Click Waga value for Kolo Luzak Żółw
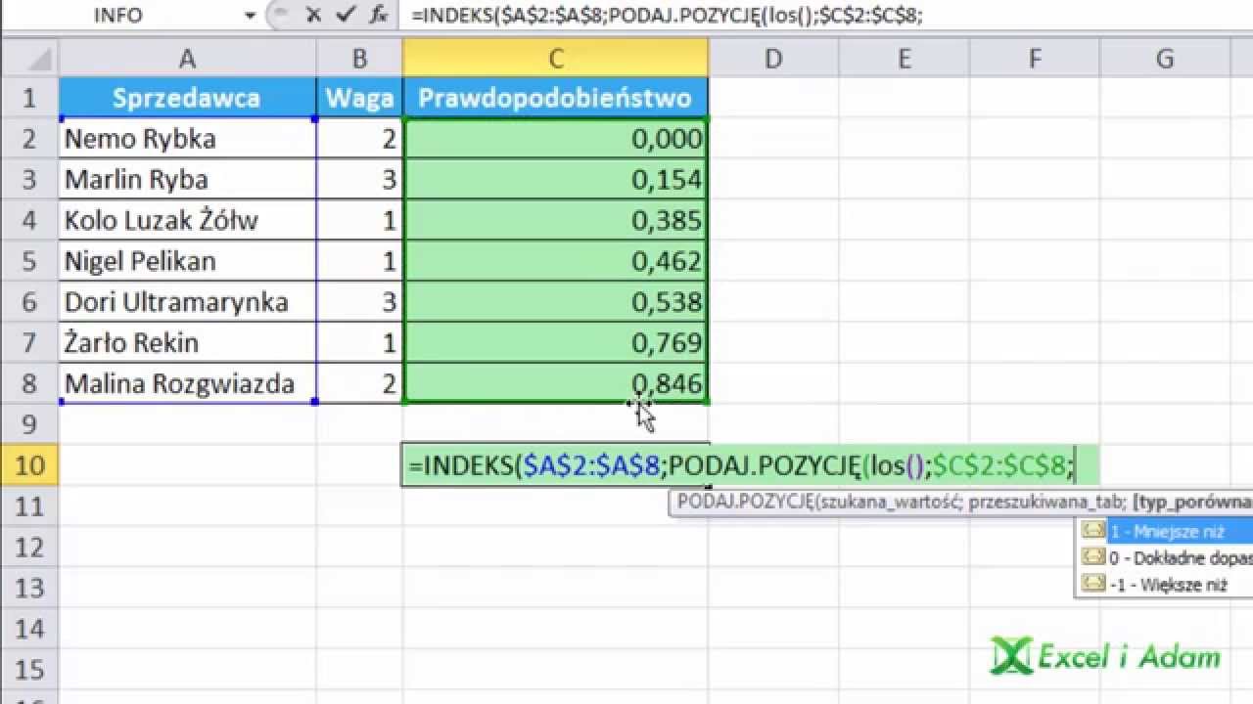The width and height of the screenshot is (1253, 704). pos(359,220)
